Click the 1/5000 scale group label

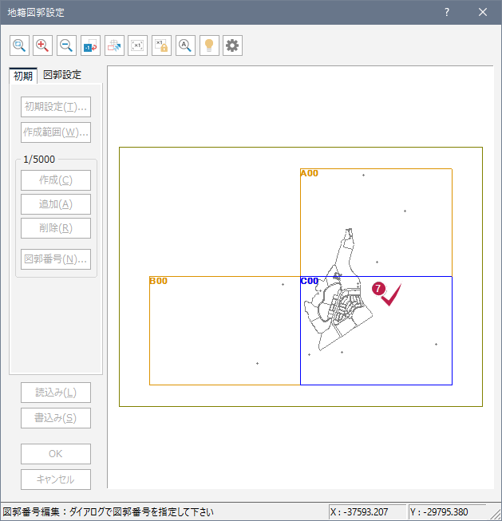tap(39, 160)
